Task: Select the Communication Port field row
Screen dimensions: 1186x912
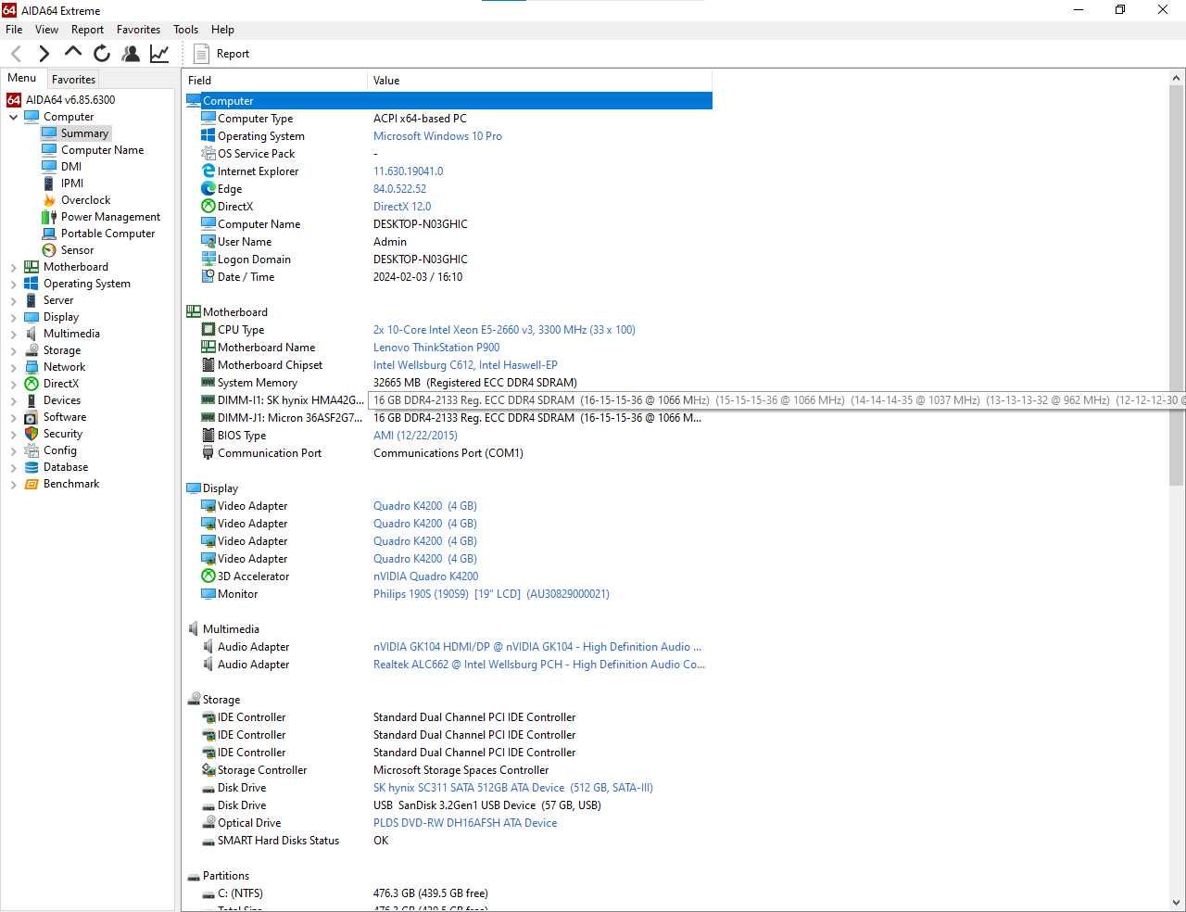Action: click(448, 453)
